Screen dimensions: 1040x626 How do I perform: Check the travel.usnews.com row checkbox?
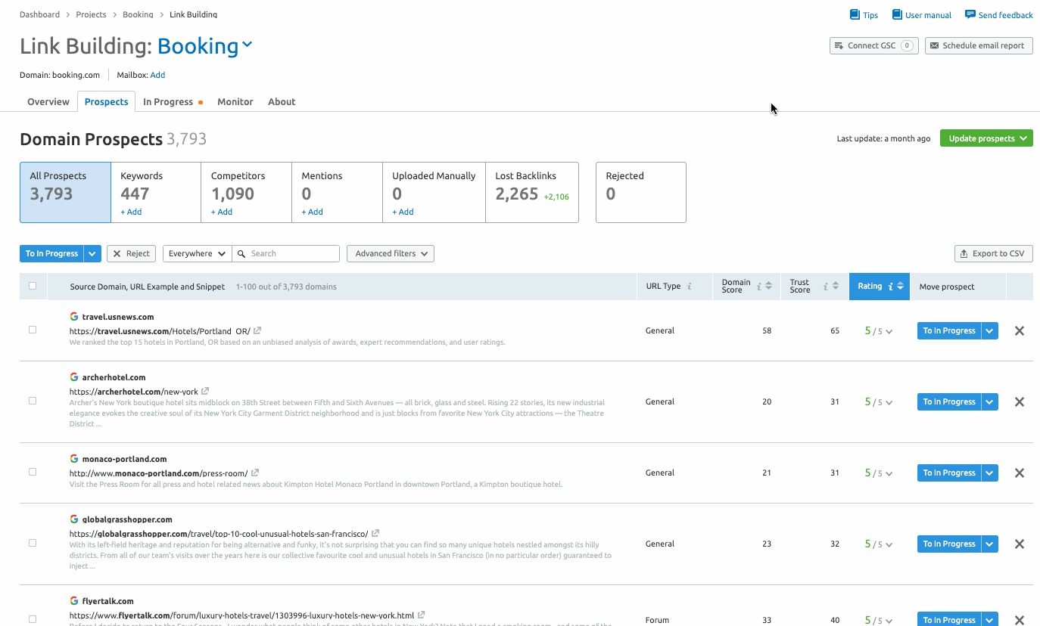pyautogui.click(x=33, y=330)
